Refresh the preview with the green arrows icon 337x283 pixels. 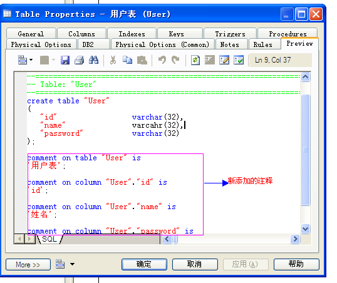point(195,60)
